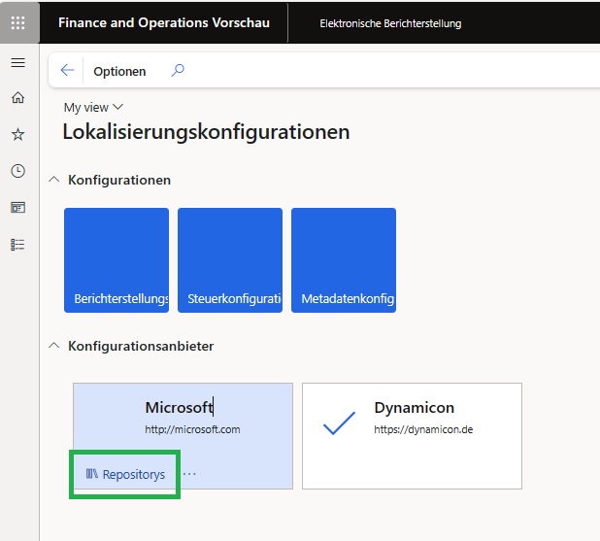Open the Metadatenkonfig tile

point(344,260)
